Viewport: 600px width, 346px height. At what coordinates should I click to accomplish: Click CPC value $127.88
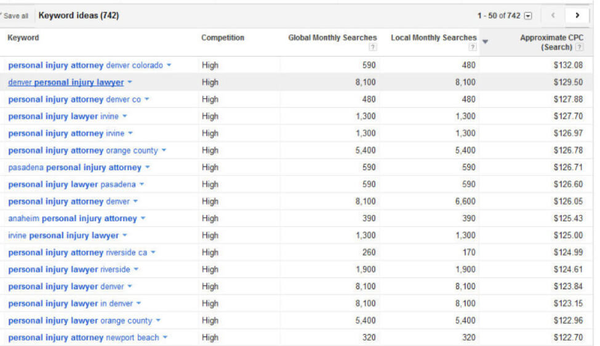click(x=568, y=100)
